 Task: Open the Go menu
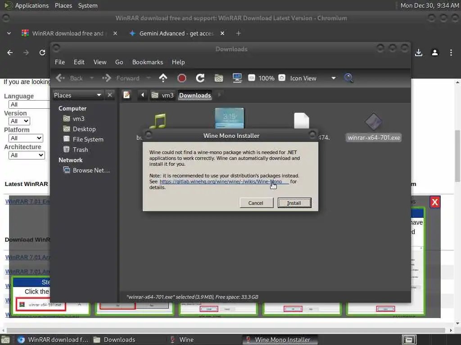[119, 62]
